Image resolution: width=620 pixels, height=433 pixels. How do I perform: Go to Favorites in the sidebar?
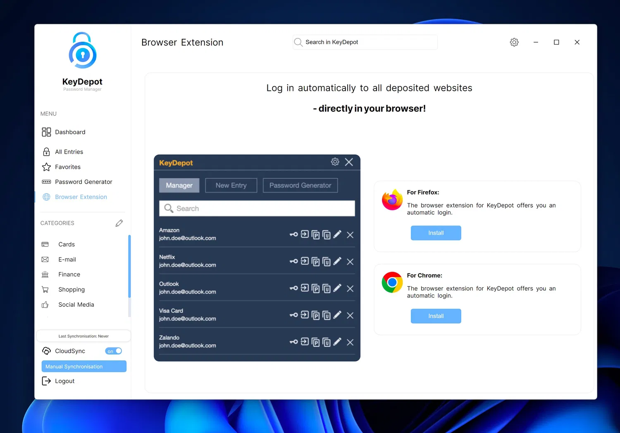[x=62, y=167]
